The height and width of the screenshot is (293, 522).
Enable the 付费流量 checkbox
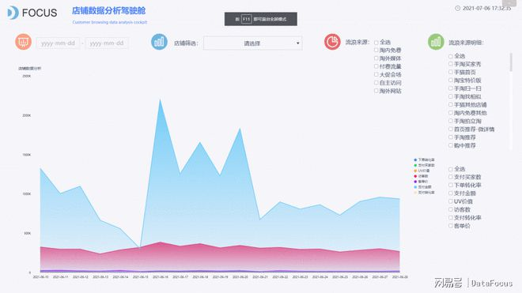point(376,66)
